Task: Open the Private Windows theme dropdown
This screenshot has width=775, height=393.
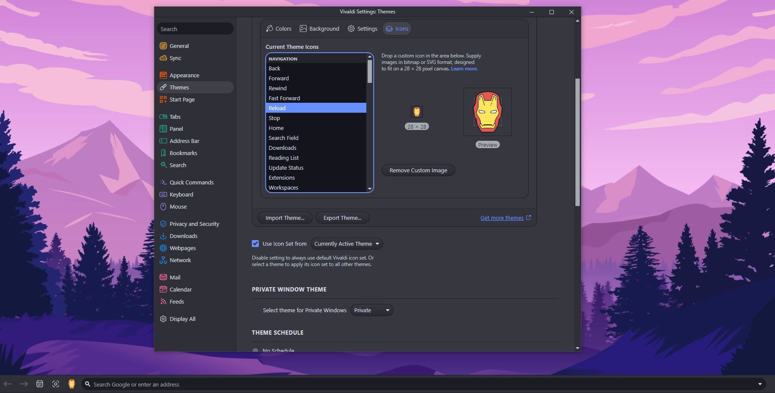Action: click(372, 310)
